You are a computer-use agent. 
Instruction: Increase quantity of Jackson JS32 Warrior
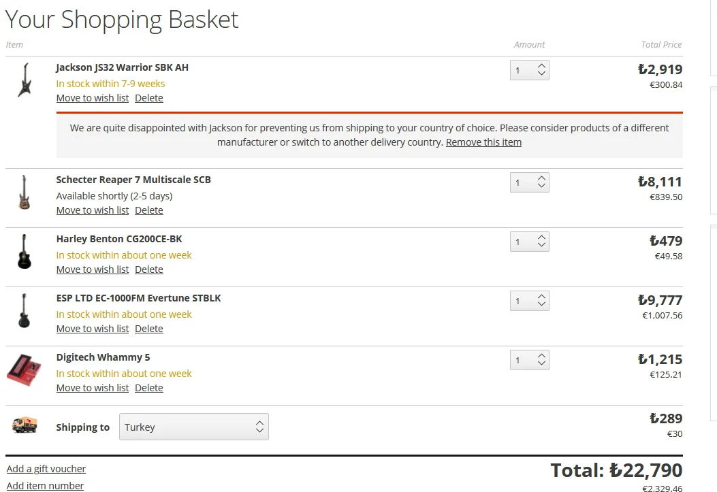tap(541, 66)
